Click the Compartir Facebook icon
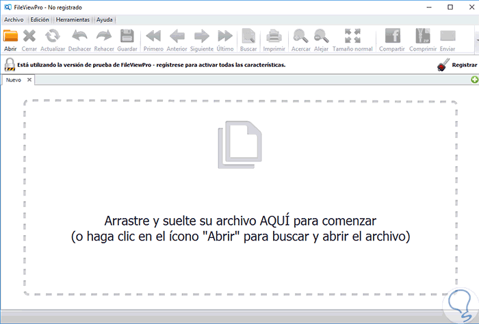Screen dimensions: 479x324 393,36
